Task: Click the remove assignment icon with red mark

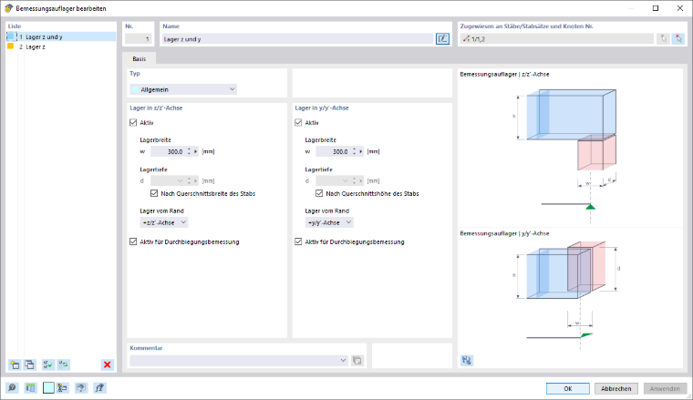Action: click(678, 39)
